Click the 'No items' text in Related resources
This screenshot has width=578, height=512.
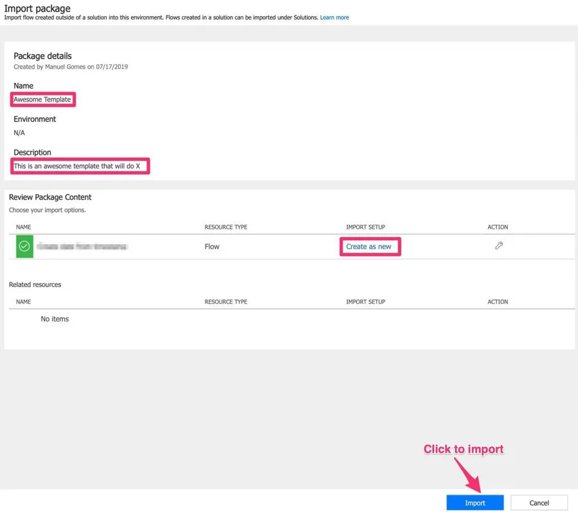click(55, 319)
